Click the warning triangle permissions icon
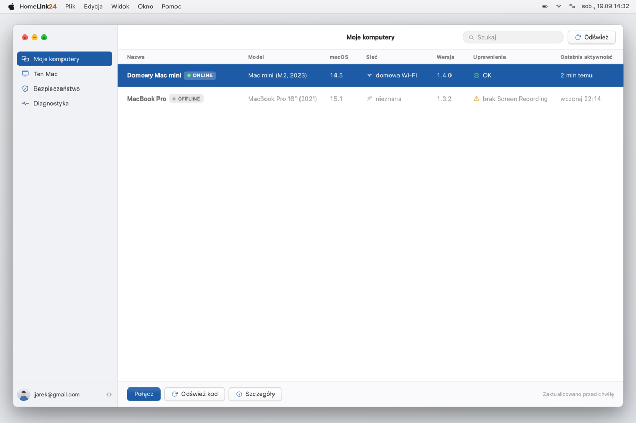 (476, 99)
